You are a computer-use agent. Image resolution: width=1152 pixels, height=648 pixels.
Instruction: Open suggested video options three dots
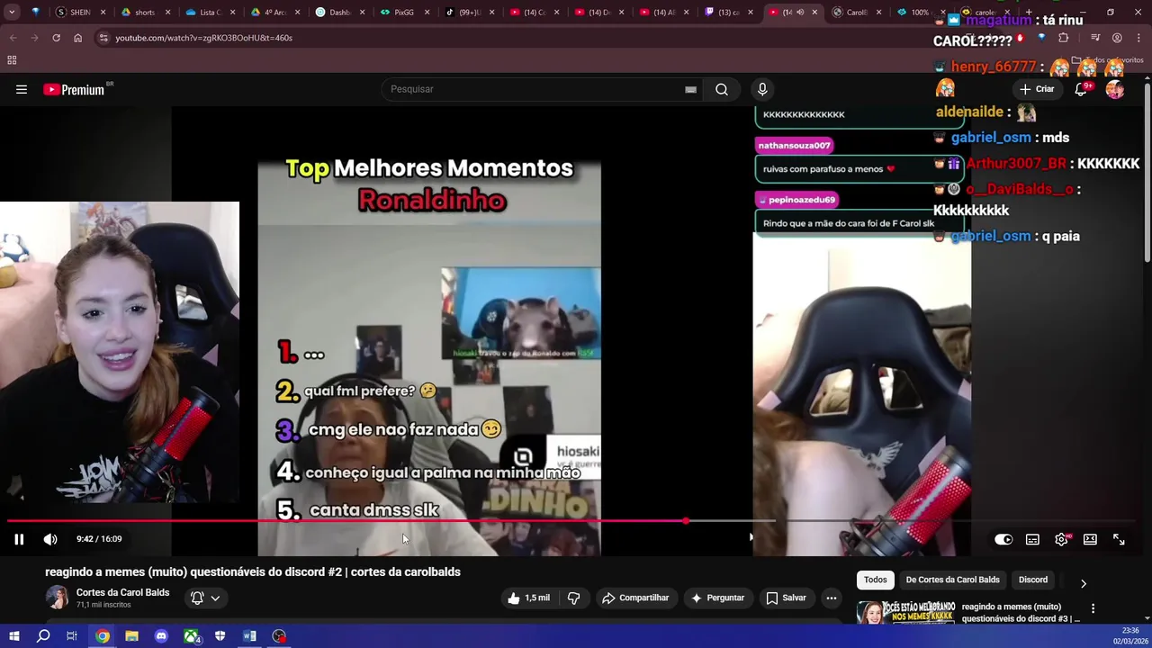point(1093,608)
